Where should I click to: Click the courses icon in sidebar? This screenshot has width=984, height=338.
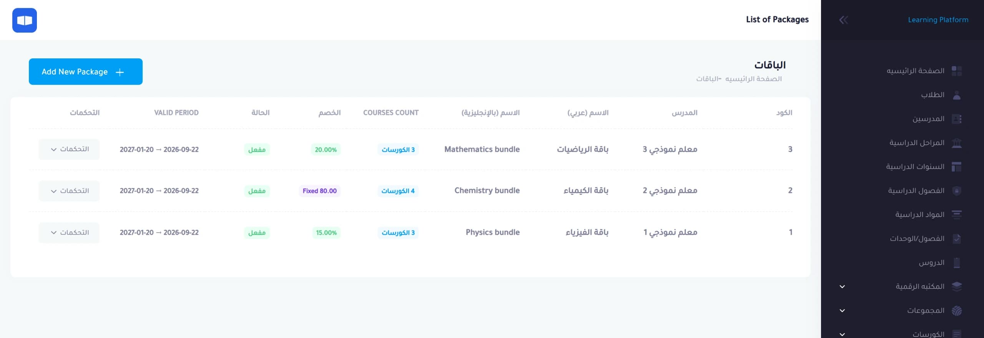[956, 334]
